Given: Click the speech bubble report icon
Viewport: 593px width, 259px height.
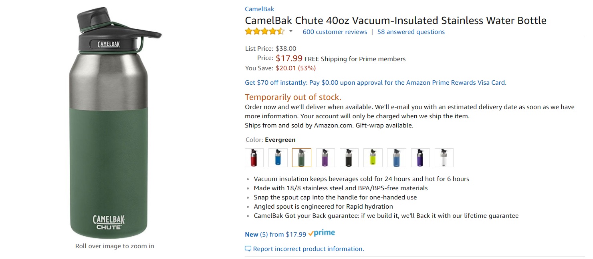Looking at the screenshot, I should pyautogui.click(x=248, y=249).
